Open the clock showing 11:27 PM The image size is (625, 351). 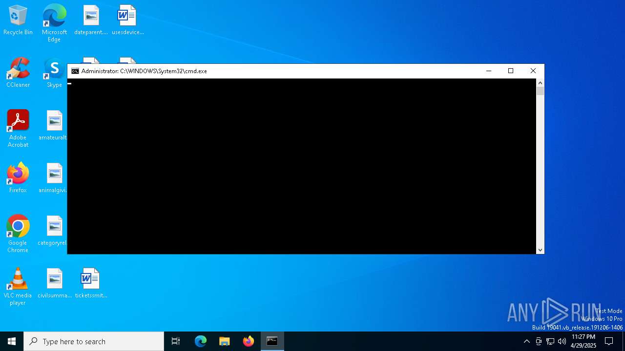click(583, 341)
